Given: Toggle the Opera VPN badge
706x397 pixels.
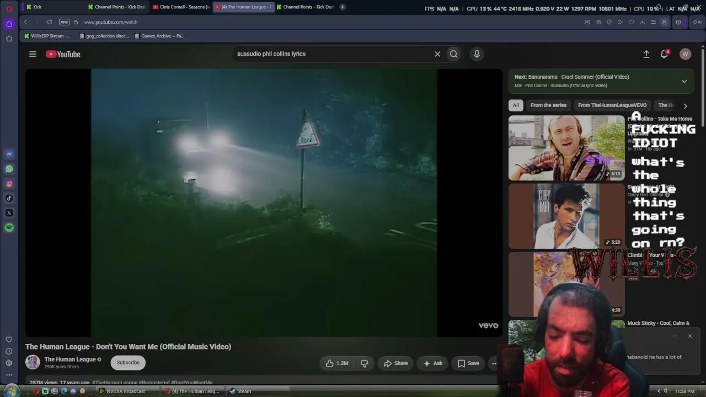Looking at the screenshot, I should pos(64,22).
